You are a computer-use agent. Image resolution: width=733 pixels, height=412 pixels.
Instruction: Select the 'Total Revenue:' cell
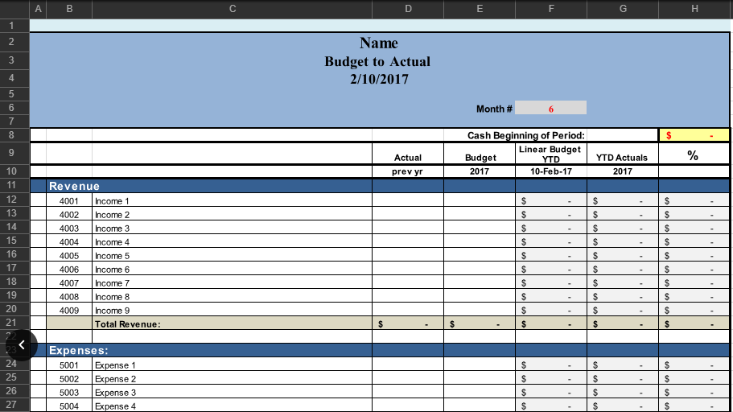pyautogui.click(x=233, y=324)
